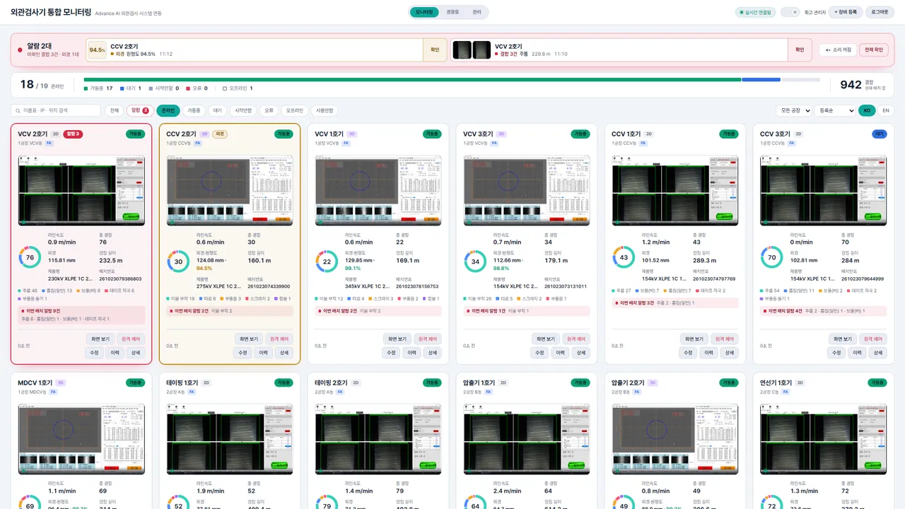Click 원격 제어 on CCV 2호기 card
Screen dimensions: 905x509
point(279,339)
